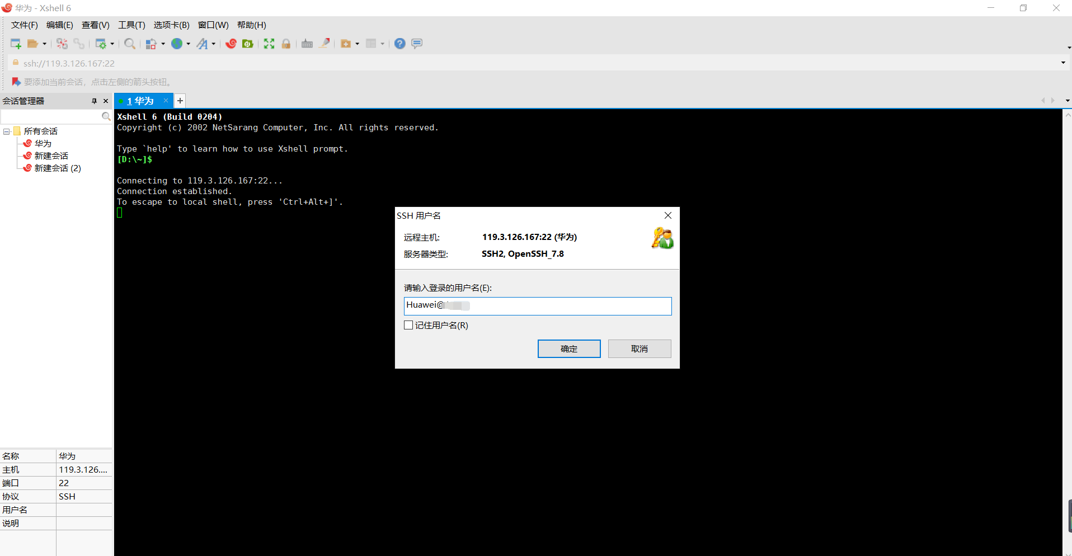Click the color scheme toolbar icon

click(151, 44)
